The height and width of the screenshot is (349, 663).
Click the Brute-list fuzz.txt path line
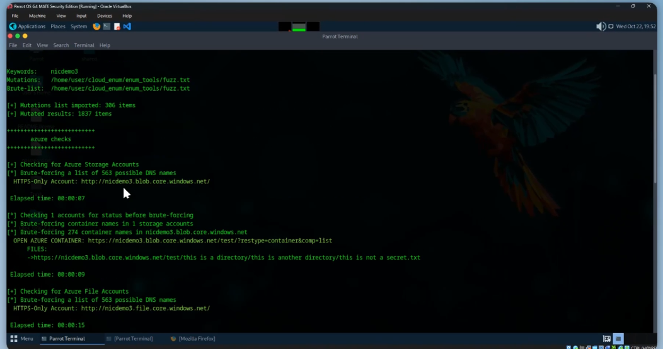[x=98, y=88]
